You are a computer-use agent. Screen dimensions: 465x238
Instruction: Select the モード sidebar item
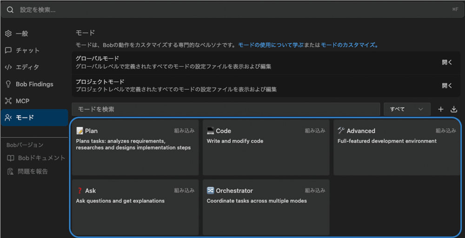pyautogui.click(x=34, y=118)
